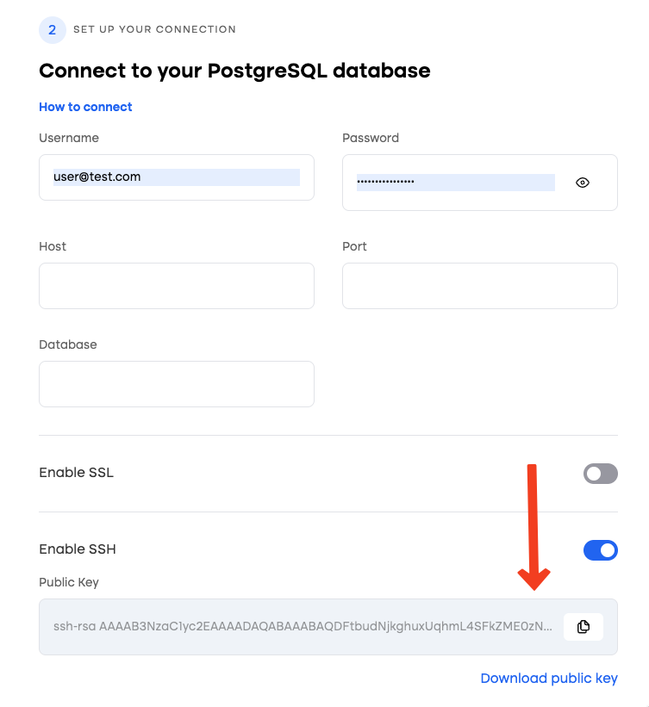649x707 pixels.
Task: Click into the Password input field
Action: (455, 183)
